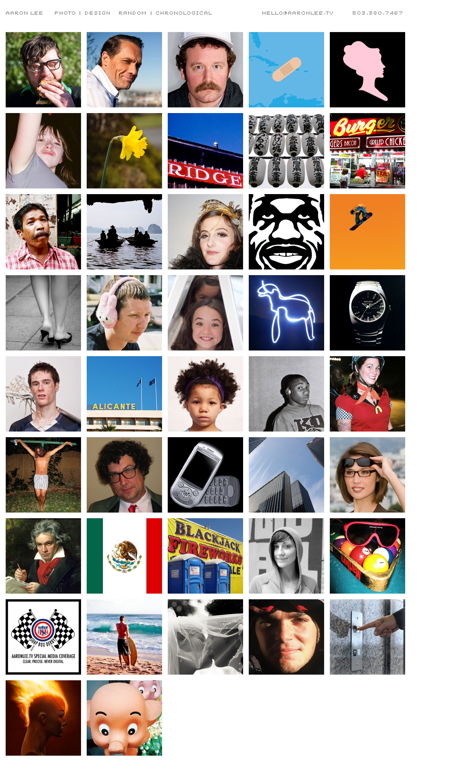Image resolution: width=470 pixels, height=773 pixels.
Task: Sort thumbnails by RANDOM order
Action: [x=132, y=13]
